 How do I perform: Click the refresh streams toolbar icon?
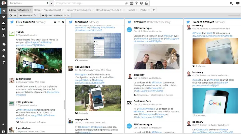click(x=11, y=15)
